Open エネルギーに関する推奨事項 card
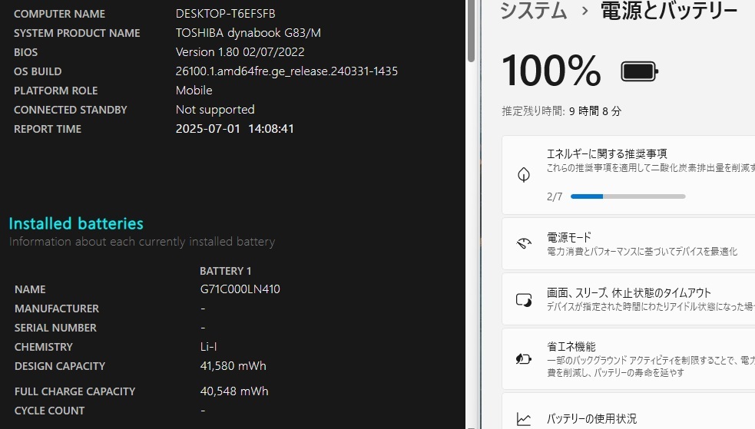The width and height of the screenshot is (755, 429). (628, 174)
